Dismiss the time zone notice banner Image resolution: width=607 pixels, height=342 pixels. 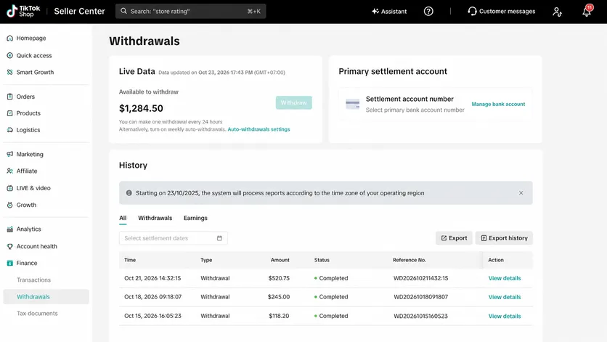pos(521,193)
